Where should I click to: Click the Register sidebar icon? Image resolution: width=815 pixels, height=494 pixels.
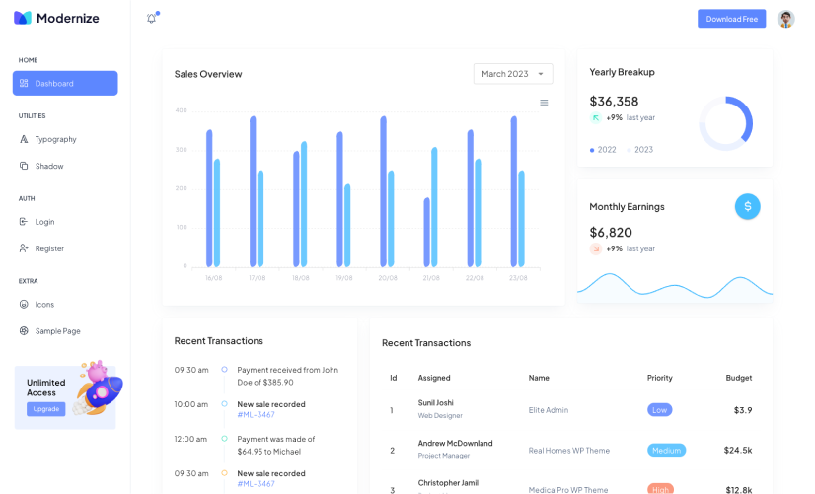[24, 248]
